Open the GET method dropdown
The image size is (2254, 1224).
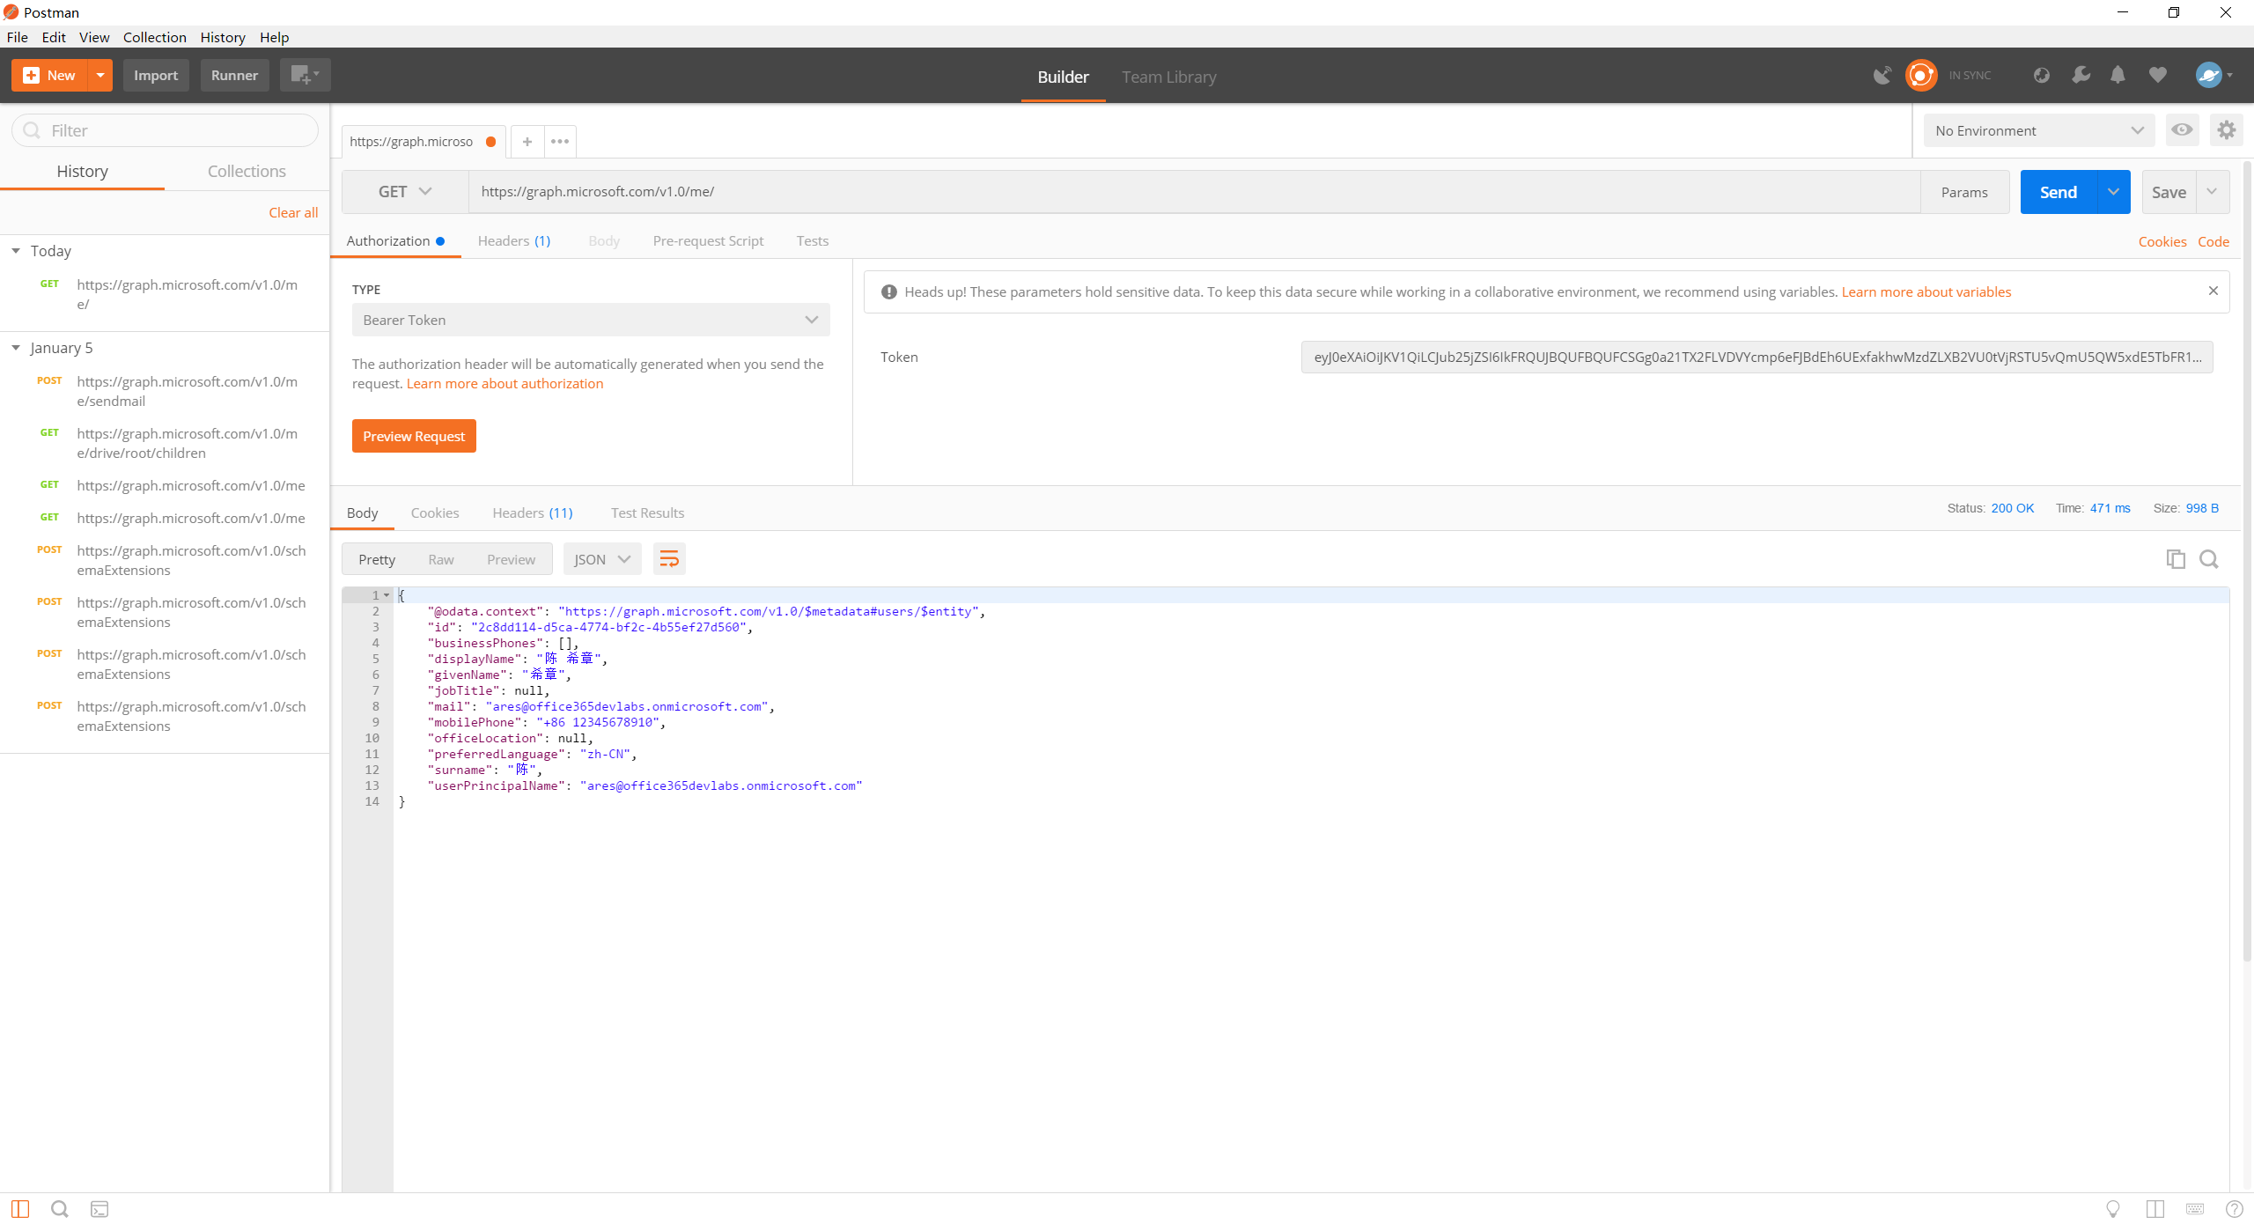405,192
